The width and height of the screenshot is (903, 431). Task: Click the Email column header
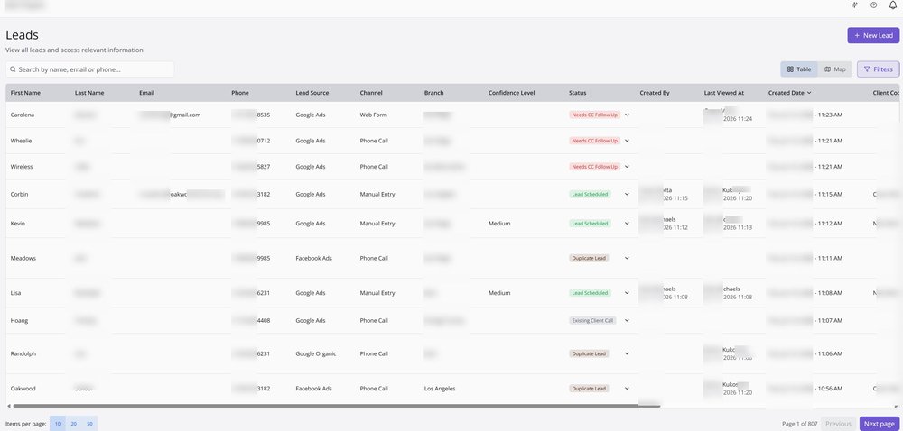pyautogui.click(x=147, y=93)
